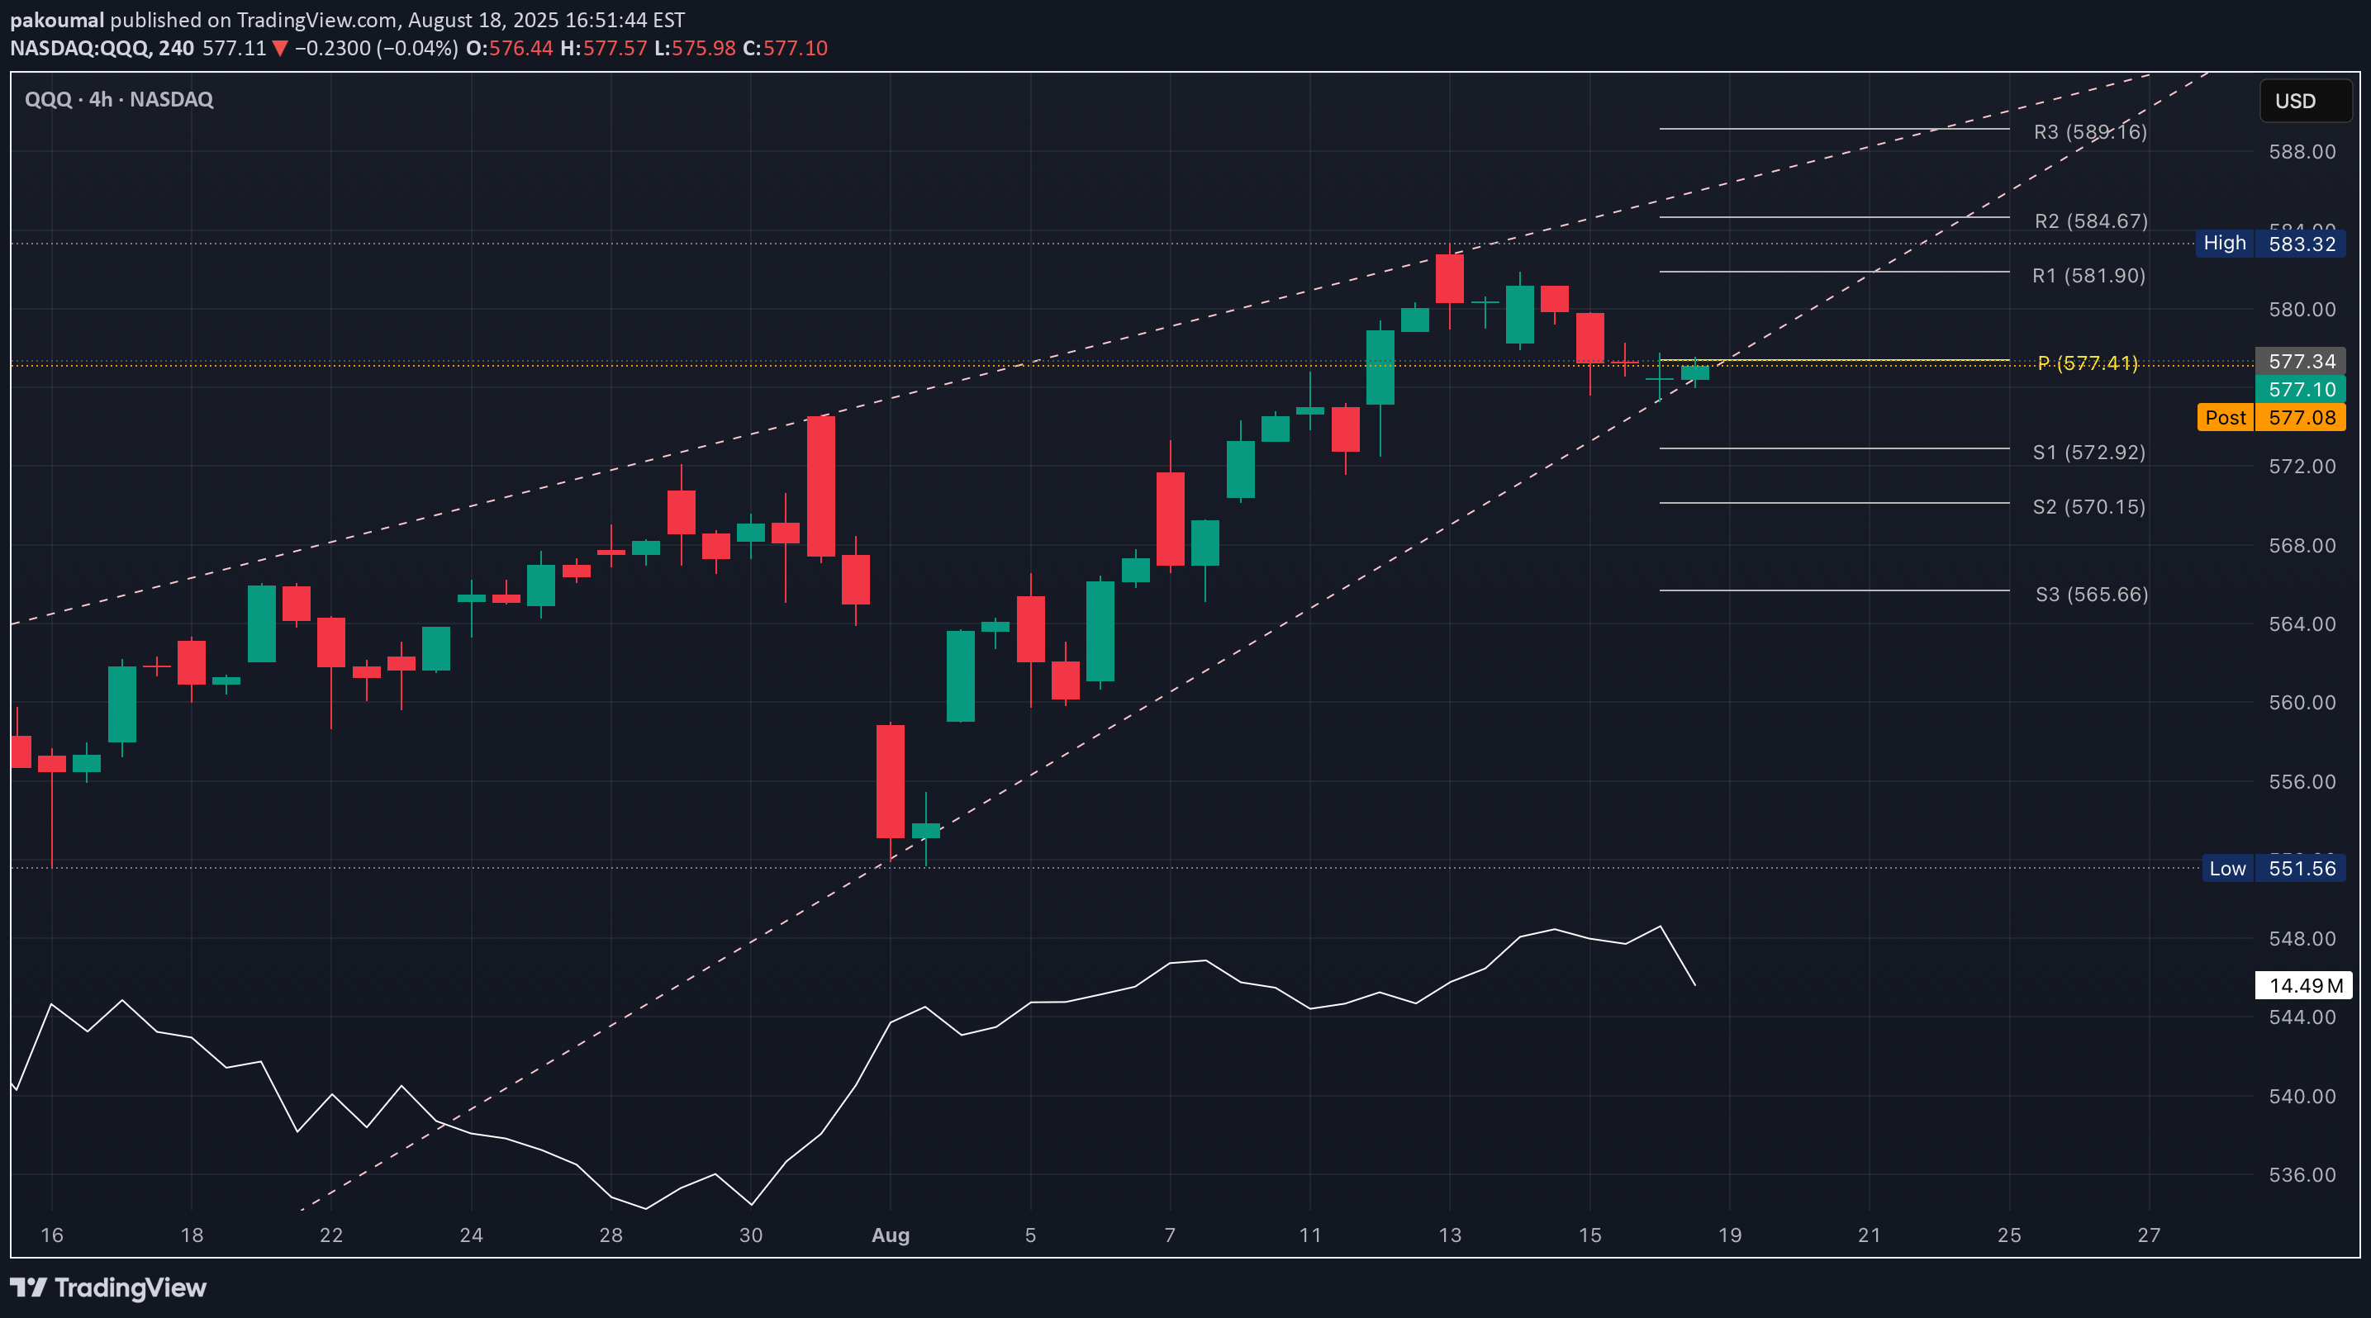Viewport: 2371px width, 1318px height.
Task: Click the 19 date label on time axis
Action: 1729,1235
